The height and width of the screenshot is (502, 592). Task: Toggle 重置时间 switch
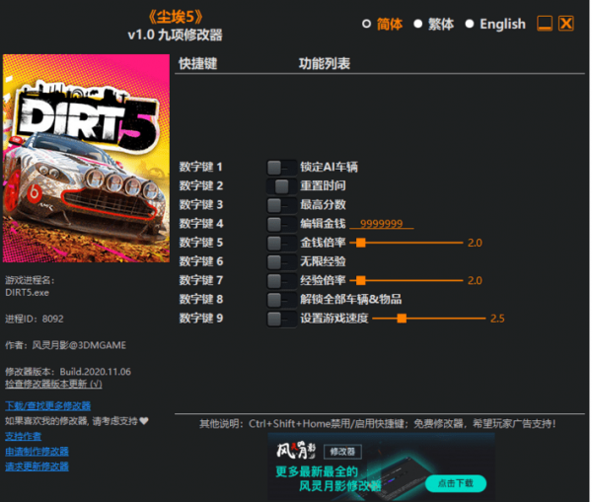point(281,186)
